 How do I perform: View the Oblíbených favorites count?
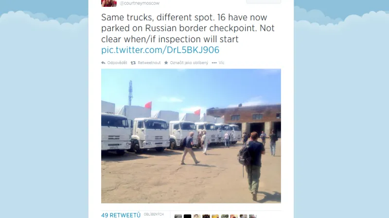pos(154,214)
